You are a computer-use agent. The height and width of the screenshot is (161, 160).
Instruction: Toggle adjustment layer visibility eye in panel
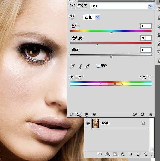click(94, 114)
